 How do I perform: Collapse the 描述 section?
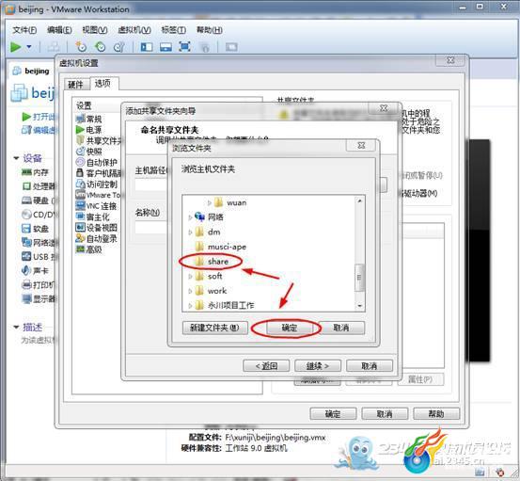tap(16, 327)
